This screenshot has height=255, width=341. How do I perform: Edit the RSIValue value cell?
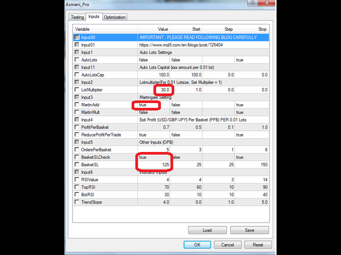[154, 180]
